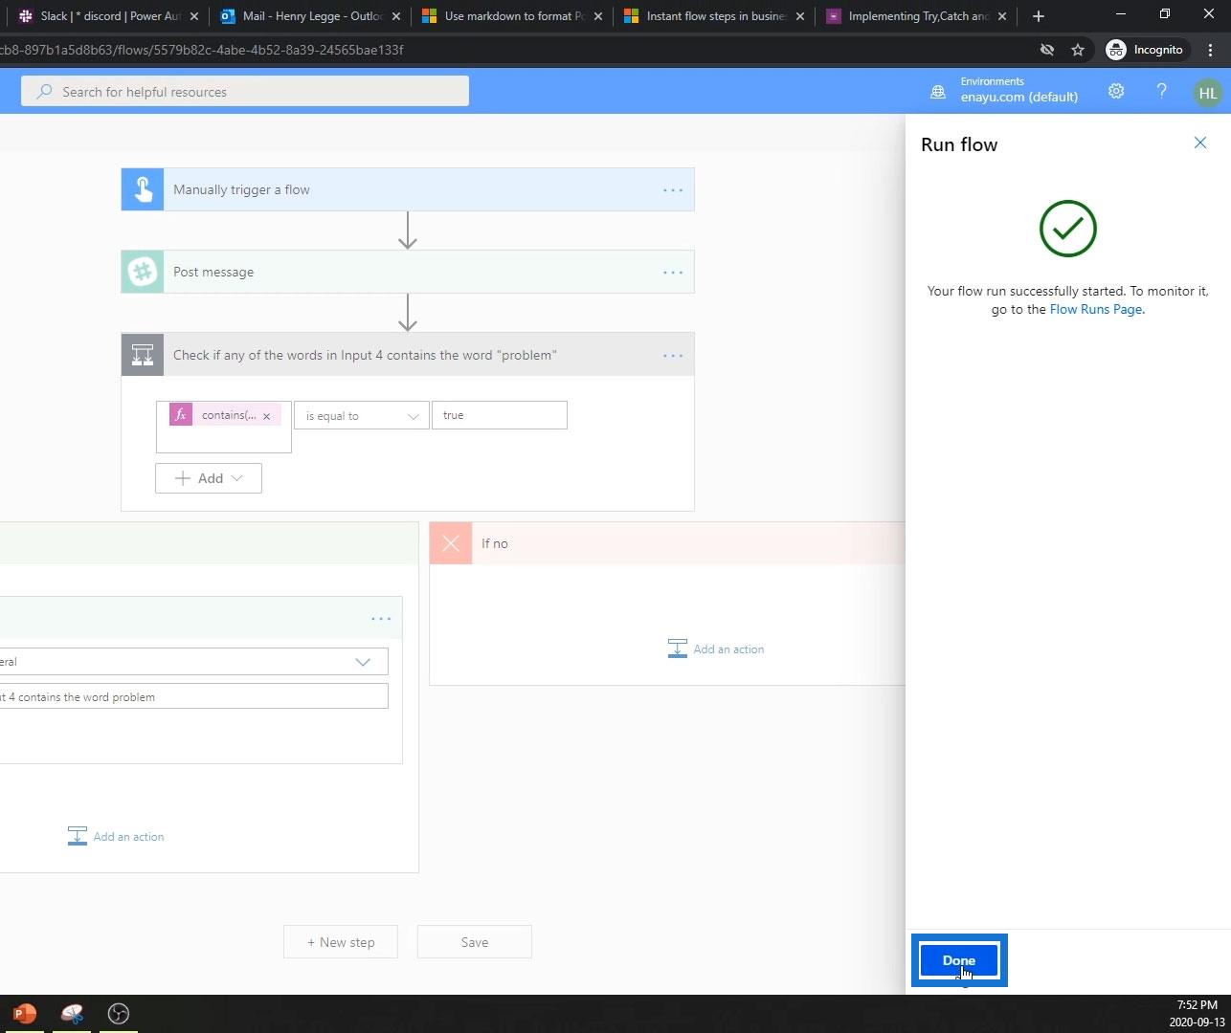This screenshot has height=1033, width=1231.
Task: Open the Help question mark
Action: 1162,92
